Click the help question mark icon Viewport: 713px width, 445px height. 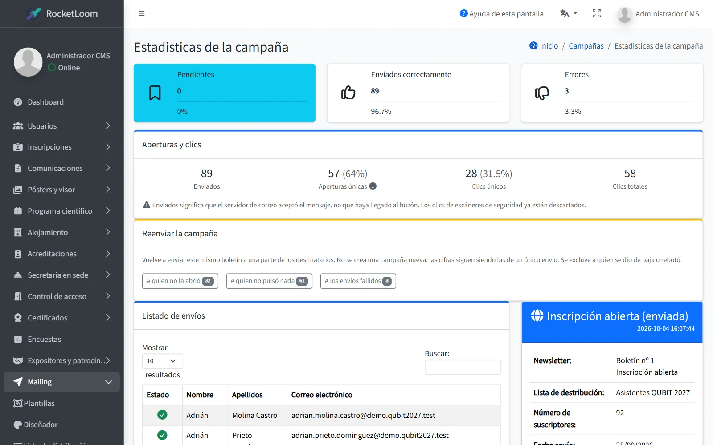[463, 14]
